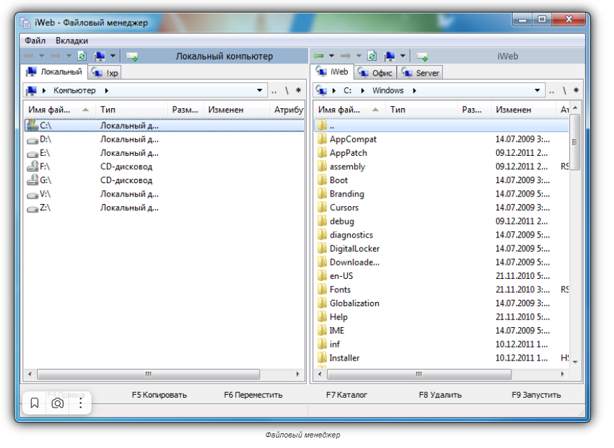Expand the left path bar history dropdown
The image size is (614, 448).
[260, 90]
